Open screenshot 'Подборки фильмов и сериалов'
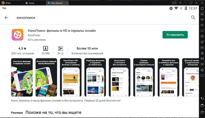The height and width of the screenshot is (118, 205). [95, 77]
